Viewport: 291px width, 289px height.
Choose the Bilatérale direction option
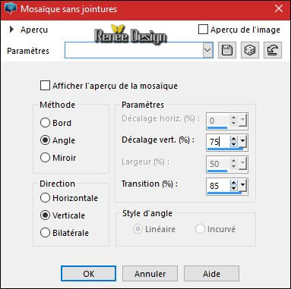click(45, 233)
